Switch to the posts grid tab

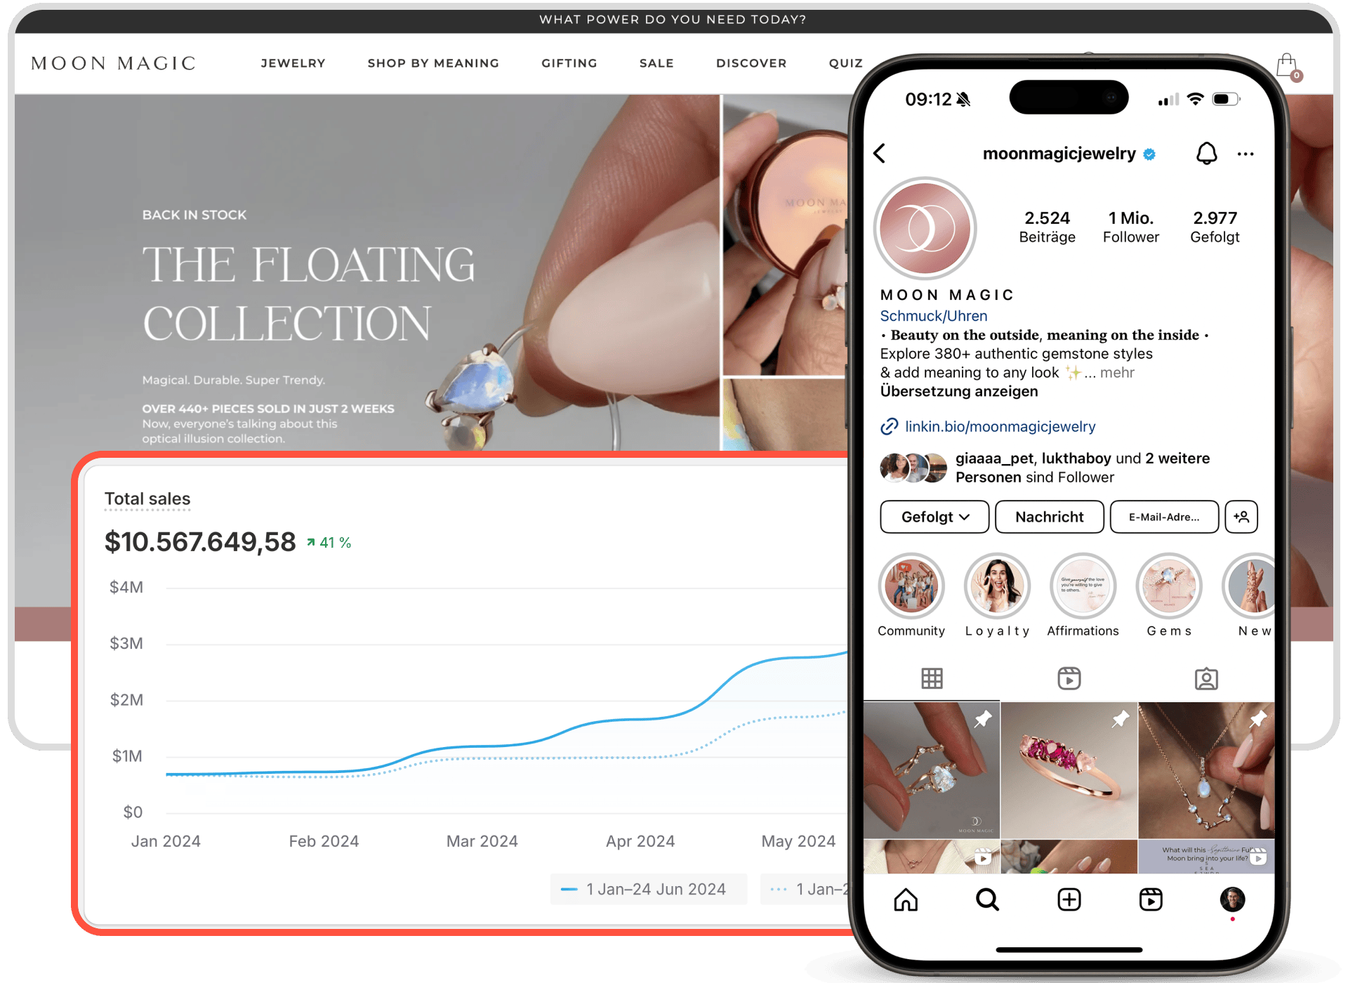932,678
